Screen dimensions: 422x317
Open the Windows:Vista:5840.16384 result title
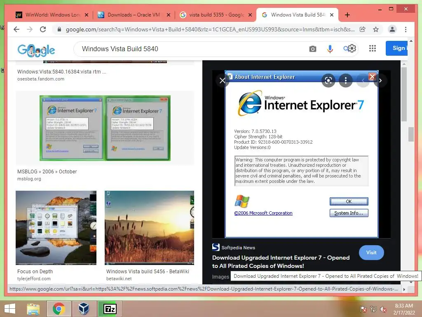[62, 72]
